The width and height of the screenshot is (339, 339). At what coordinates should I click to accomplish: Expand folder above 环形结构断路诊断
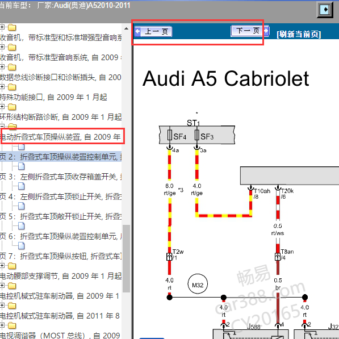pos(2,107)
